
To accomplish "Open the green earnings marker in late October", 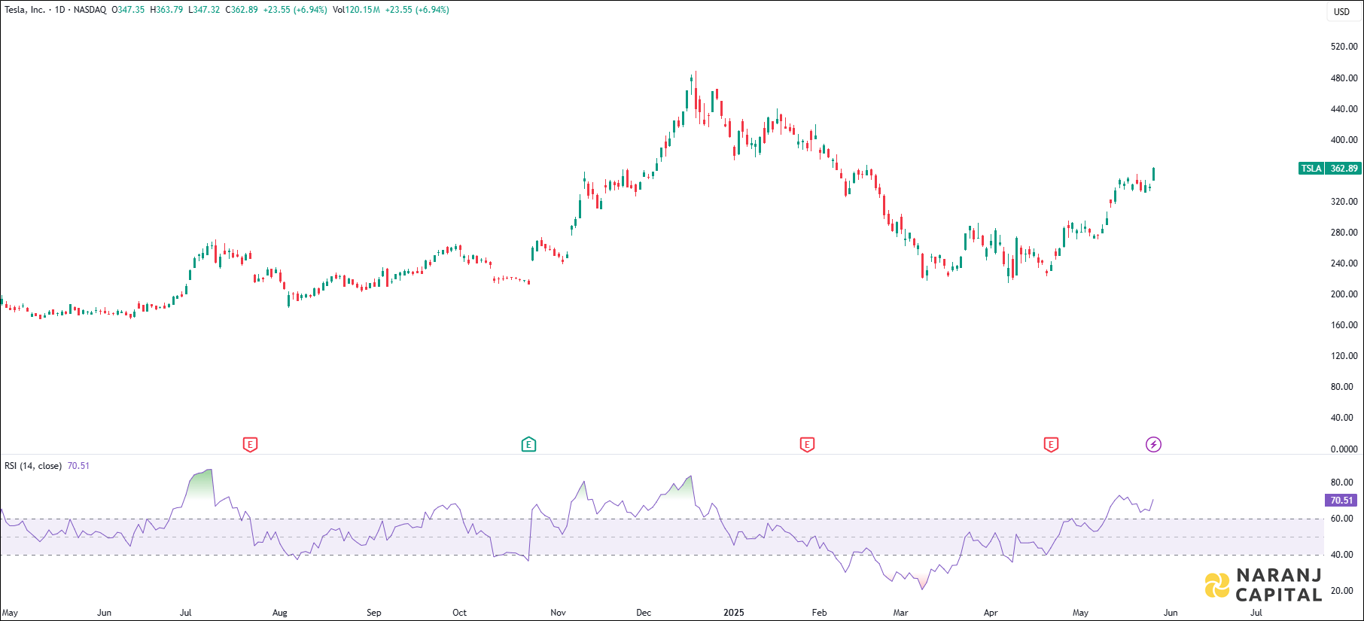I will [528, 444].
